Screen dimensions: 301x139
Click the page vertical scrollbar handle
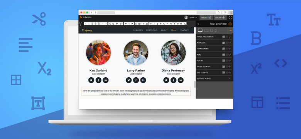point(194,85)
